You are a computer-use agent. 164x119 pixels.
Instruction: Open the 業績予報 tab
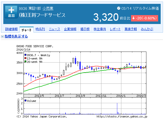click(x=131, y=29)
